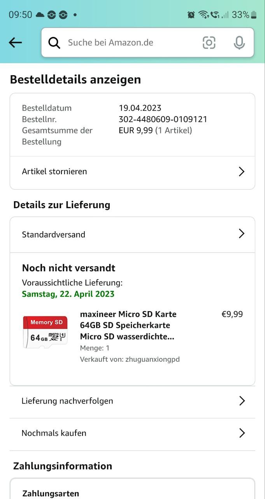Viewport: 265px width, 499px height.
Task: Tap the alarm icon in status bar
Action: pyautogui.click(x=191, y=15)
